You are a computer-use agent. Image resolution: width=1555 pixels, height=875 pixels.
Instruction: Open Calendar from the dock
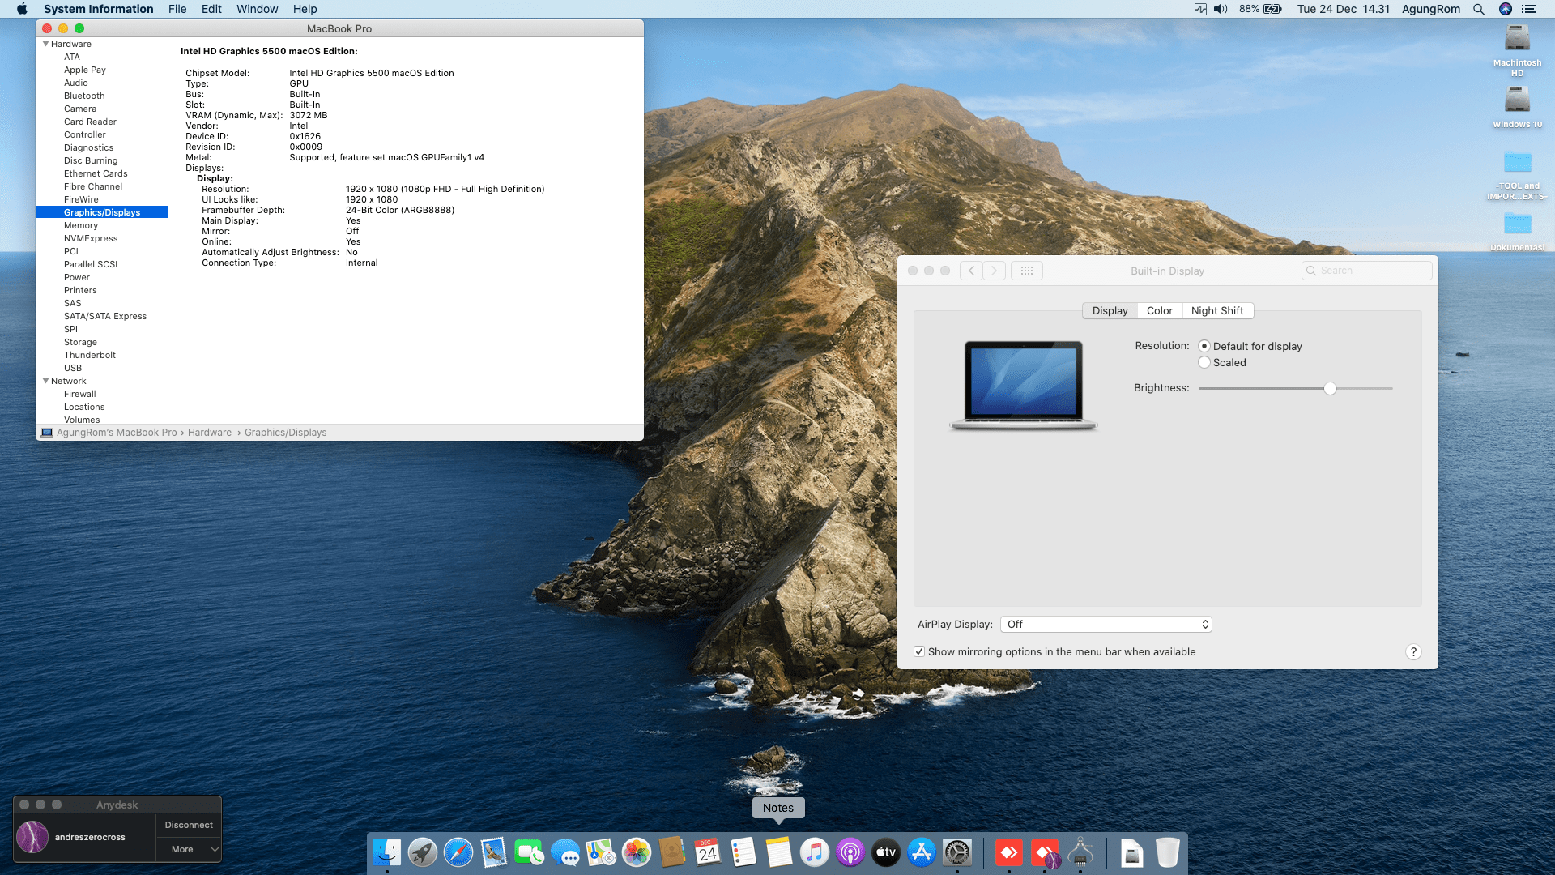point(708,852)
